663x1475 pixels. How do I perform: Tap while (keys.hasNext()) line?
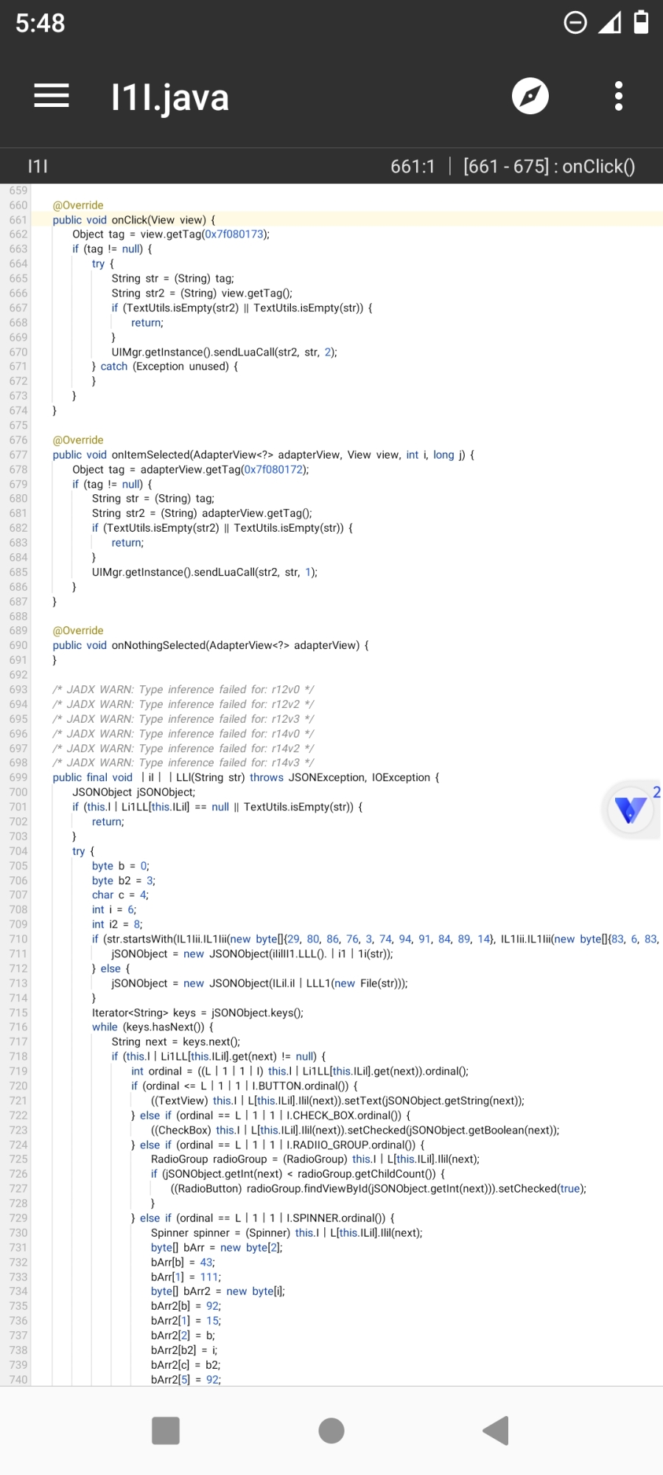[x=153, y=1027]
